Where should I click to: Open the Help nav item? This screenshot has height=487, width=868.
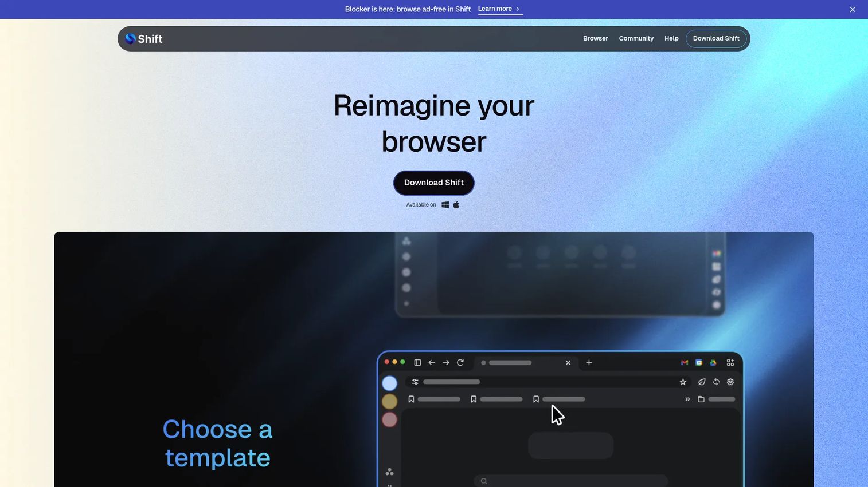click(671, 39)
